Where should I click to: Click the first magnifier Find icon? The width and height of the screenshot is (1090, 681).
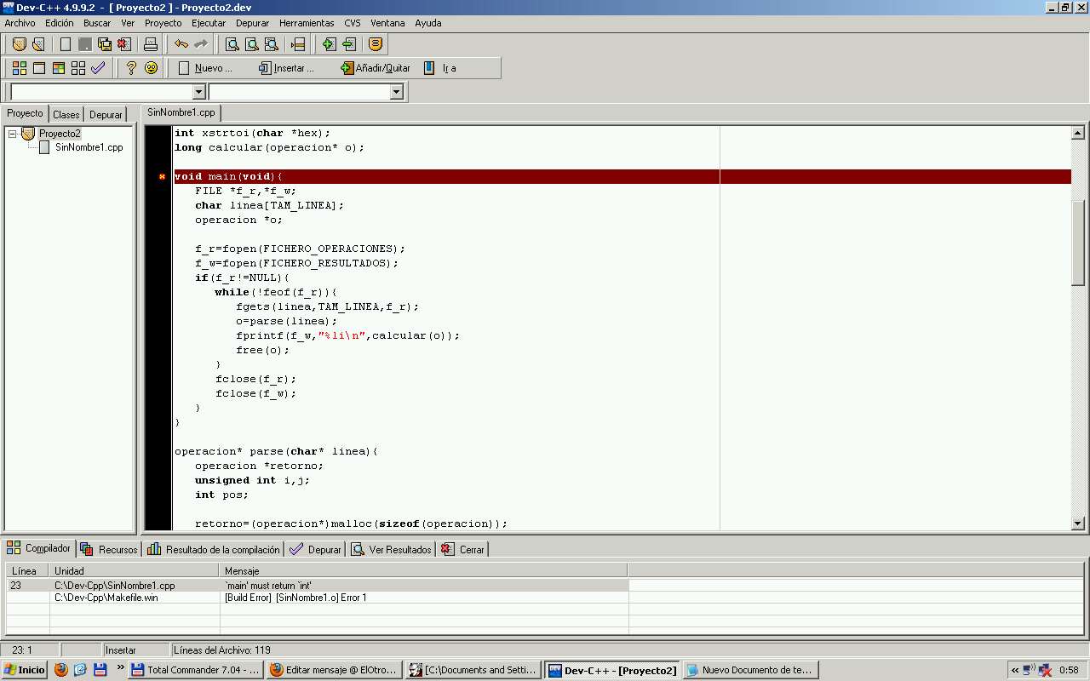pyautogui.click(x=232, y=44)
